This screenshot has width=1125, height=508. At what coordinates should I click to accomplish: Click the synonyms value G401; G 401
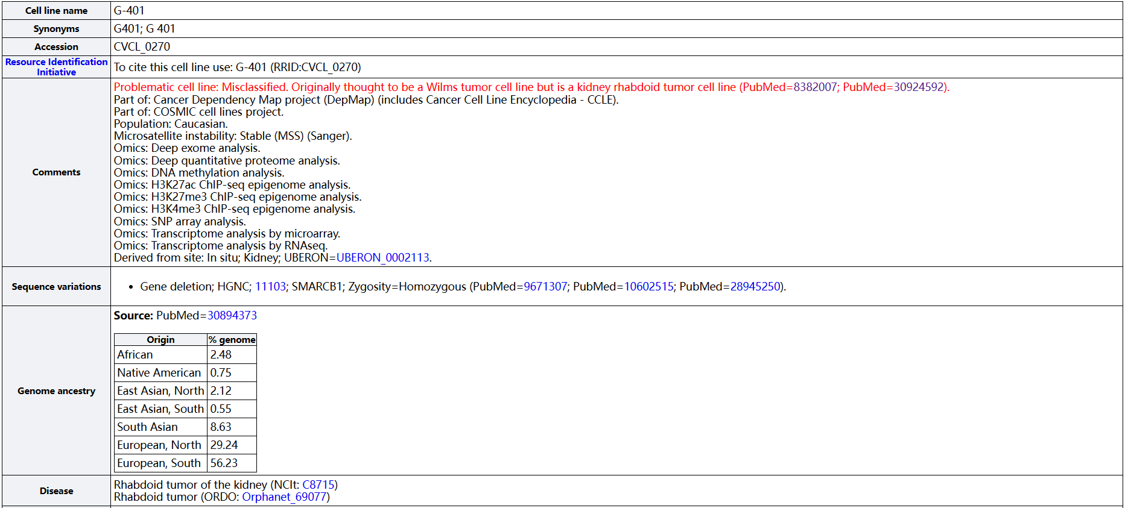(x=144, y=29)
